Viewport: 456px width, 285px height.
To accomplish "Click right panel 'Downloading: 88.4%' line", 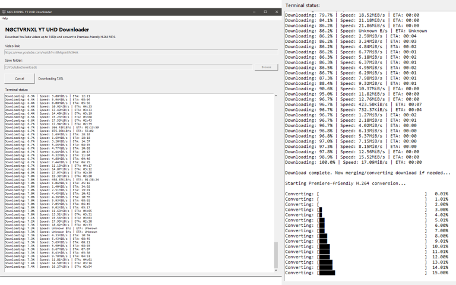I will (351, 83).
